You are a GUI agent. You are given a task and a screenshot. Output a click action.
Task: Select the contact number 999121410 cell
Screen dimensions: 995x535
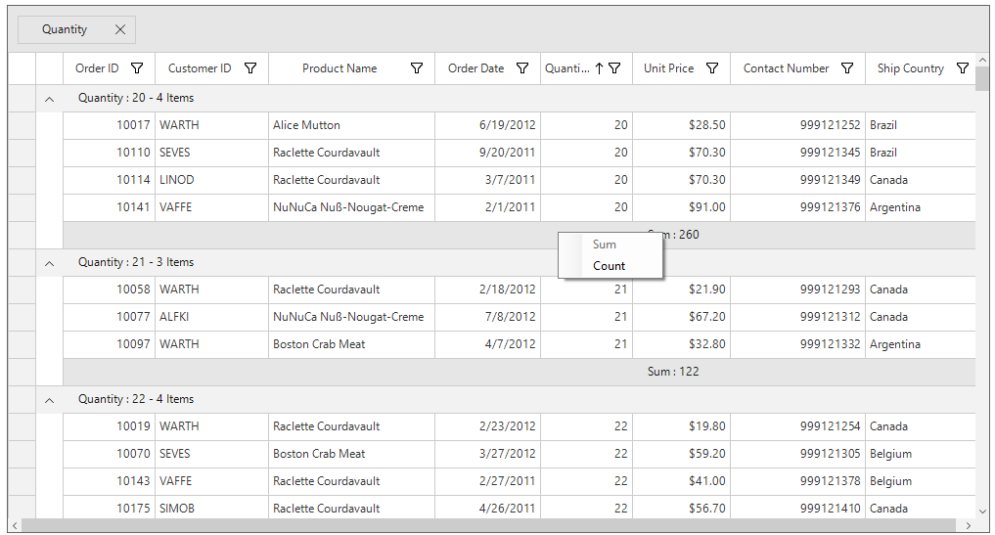click(797, 509)
